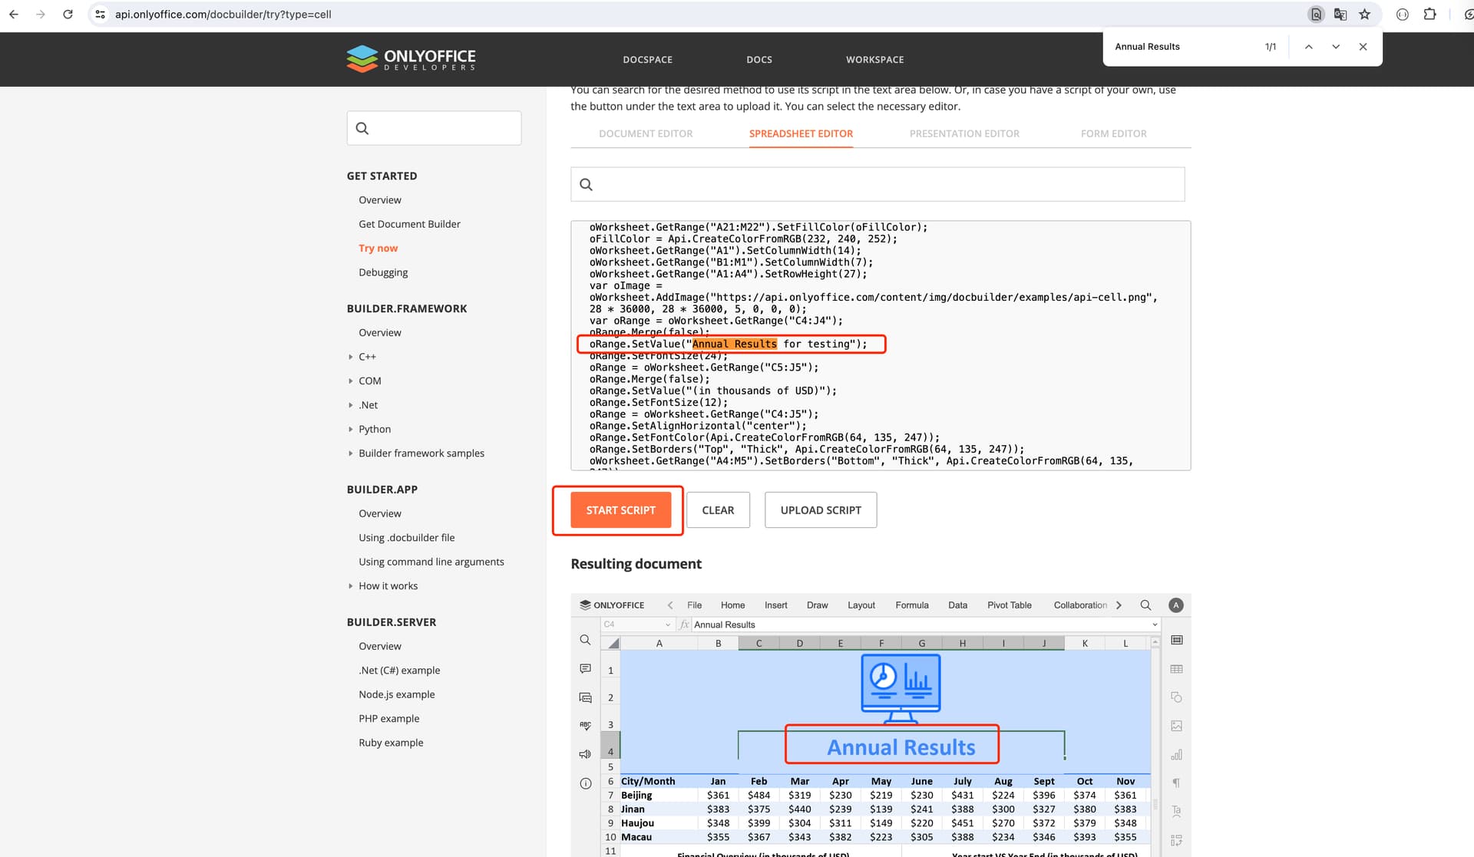Click the browser address bar
This screenshot has height=857, width=1474.
691,15
